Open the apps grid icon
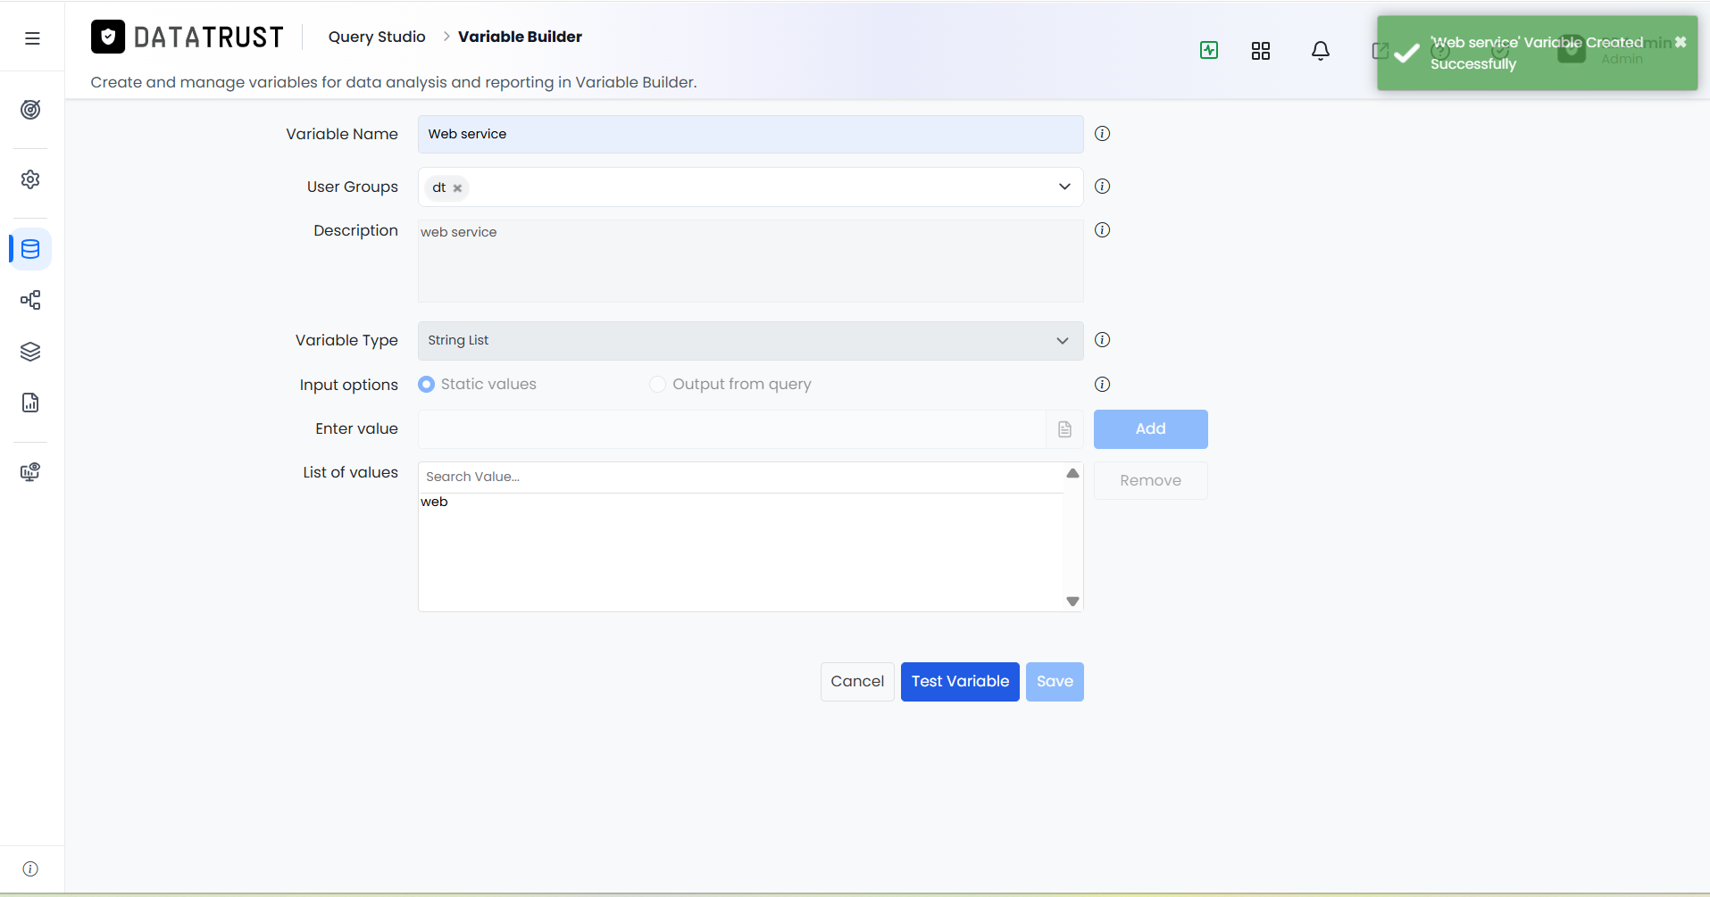1710x897 pixels. coord(1261,51)
